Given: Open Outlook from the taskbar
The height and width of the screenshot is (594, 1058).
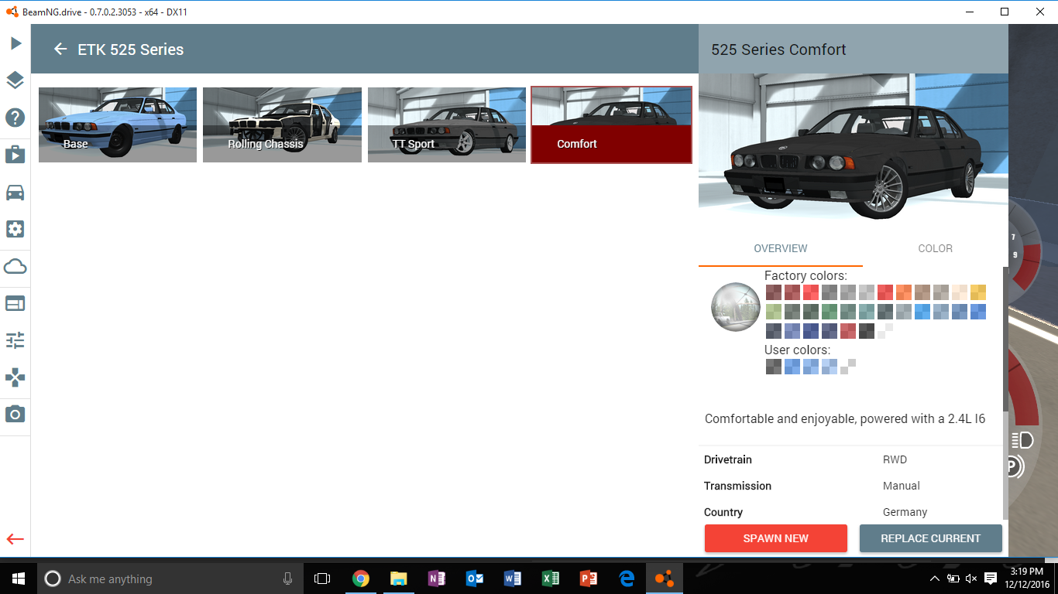Looking at the screenshot, I should tap(474, 579).
